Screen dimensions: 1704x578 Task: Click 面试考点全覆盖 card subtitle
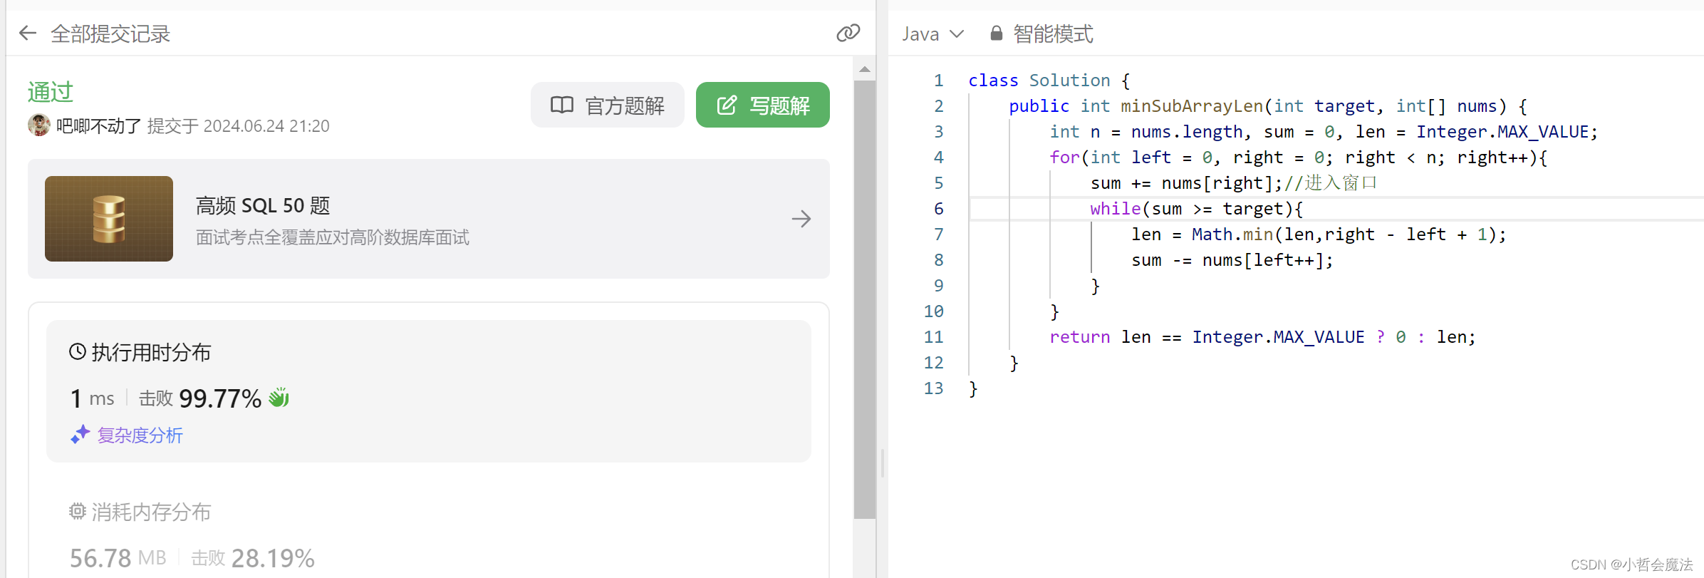(x=333, y=237)
